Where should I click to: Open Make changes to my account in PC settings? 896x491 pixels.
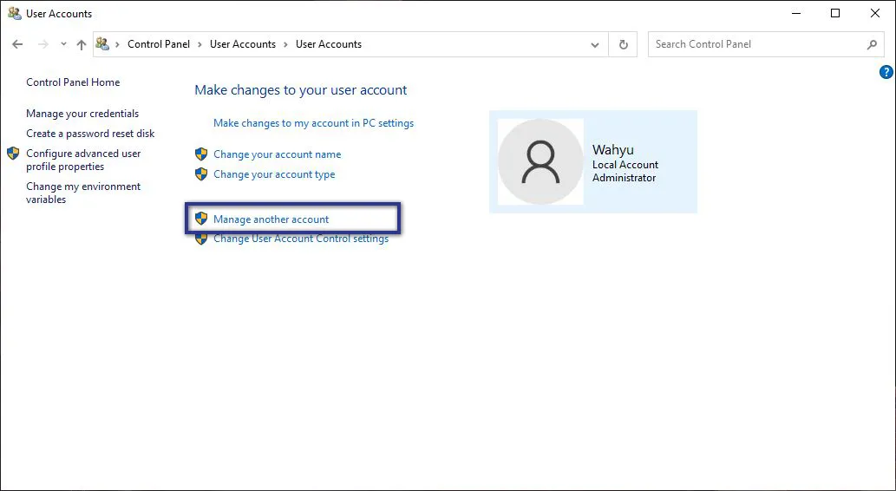click(x=314, y=123)
